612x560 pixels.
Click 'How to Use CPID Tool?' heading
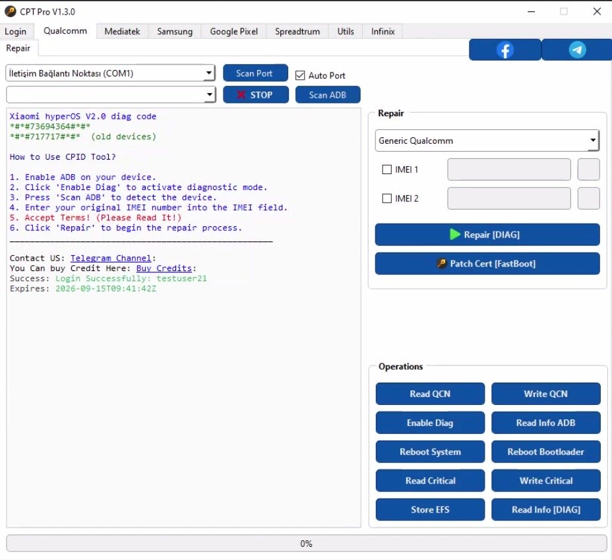[63, 156]
